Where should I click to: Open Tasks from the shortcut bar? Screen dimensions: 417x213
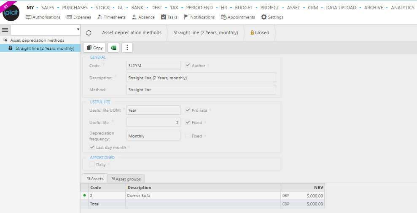tap(169, 17)
